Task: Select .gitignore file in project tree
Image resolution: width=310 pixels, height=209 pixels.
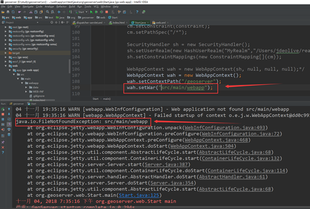Action: point(37,96)
